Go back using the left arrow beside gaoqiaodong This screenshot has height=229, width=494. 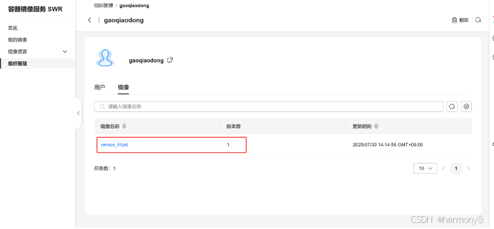(89, 20)
